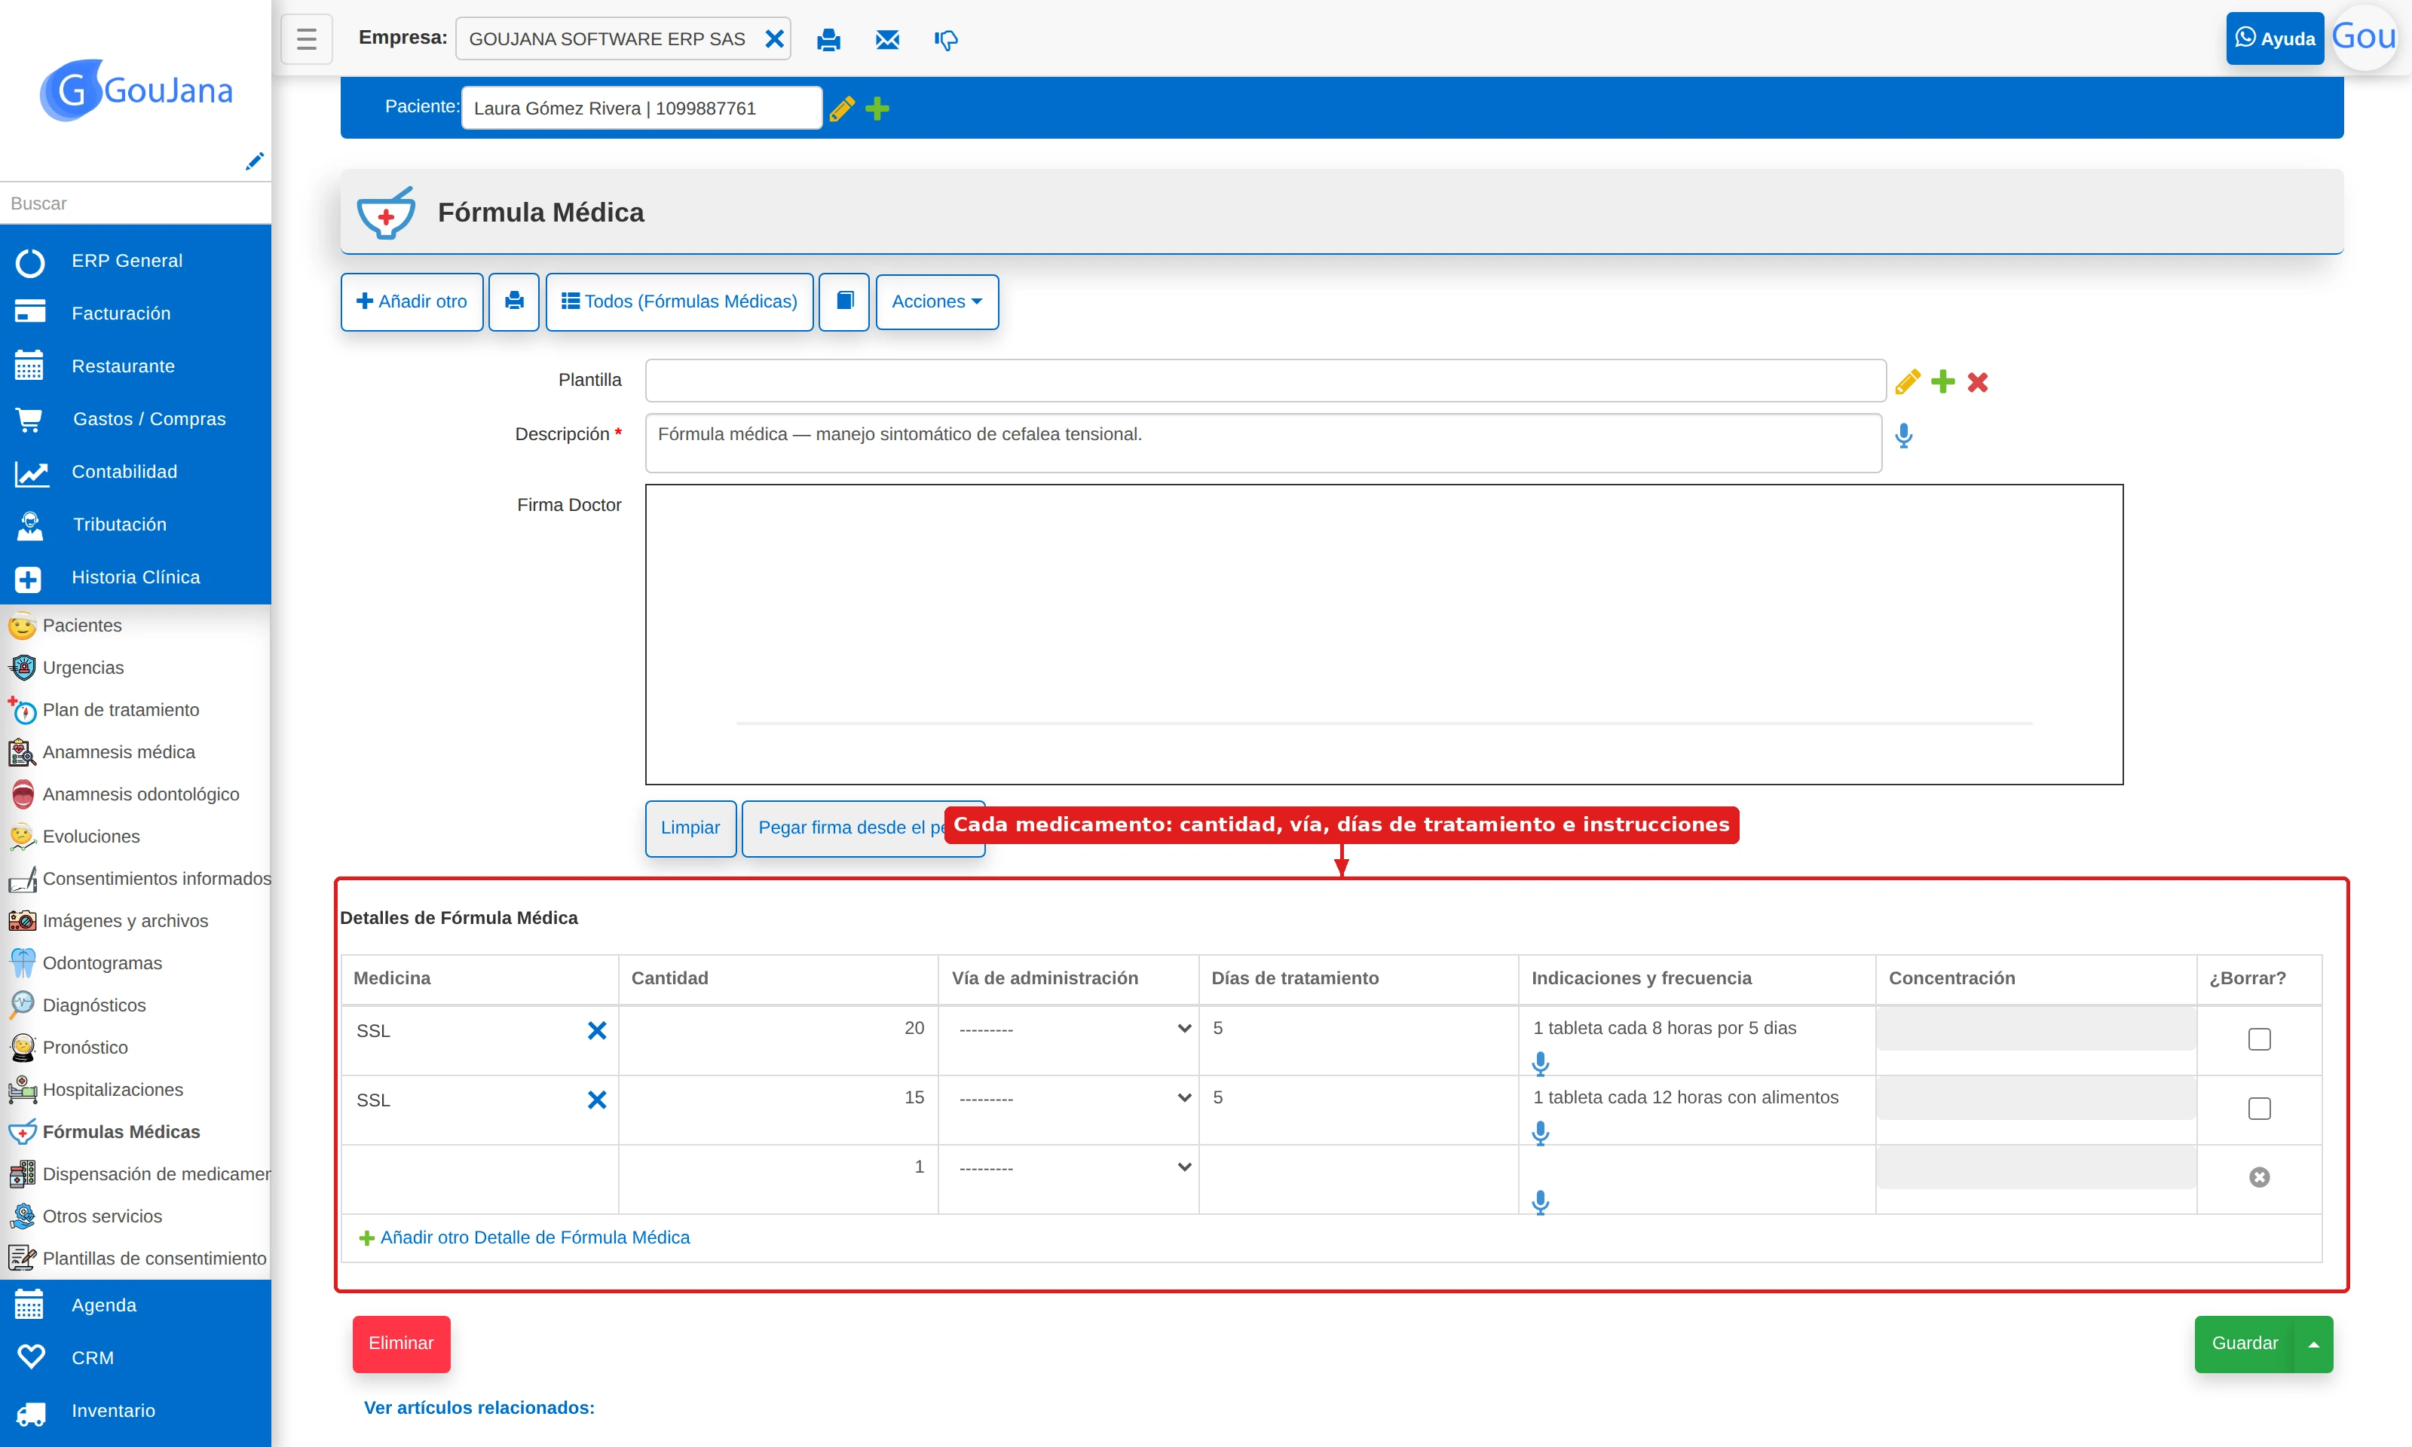Open the Acciones dropdown menu

coord(937,302)
